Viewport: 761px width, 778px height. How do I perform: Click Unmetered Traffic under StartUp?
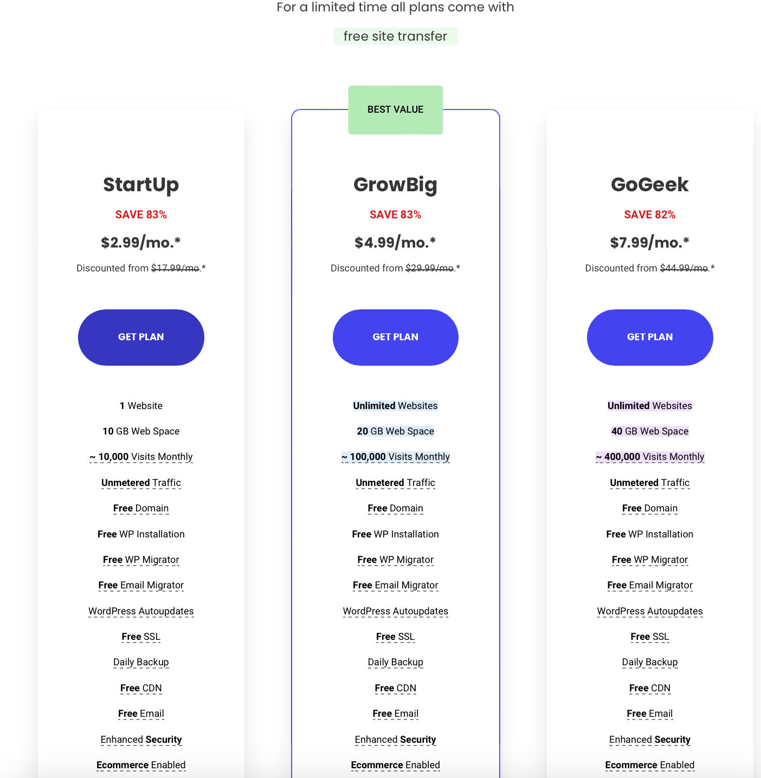point(141,483)
